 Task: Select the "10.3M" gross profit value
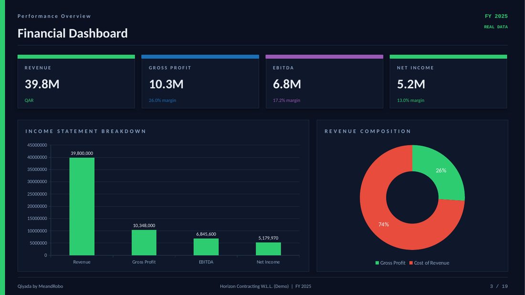click(166, 84)
